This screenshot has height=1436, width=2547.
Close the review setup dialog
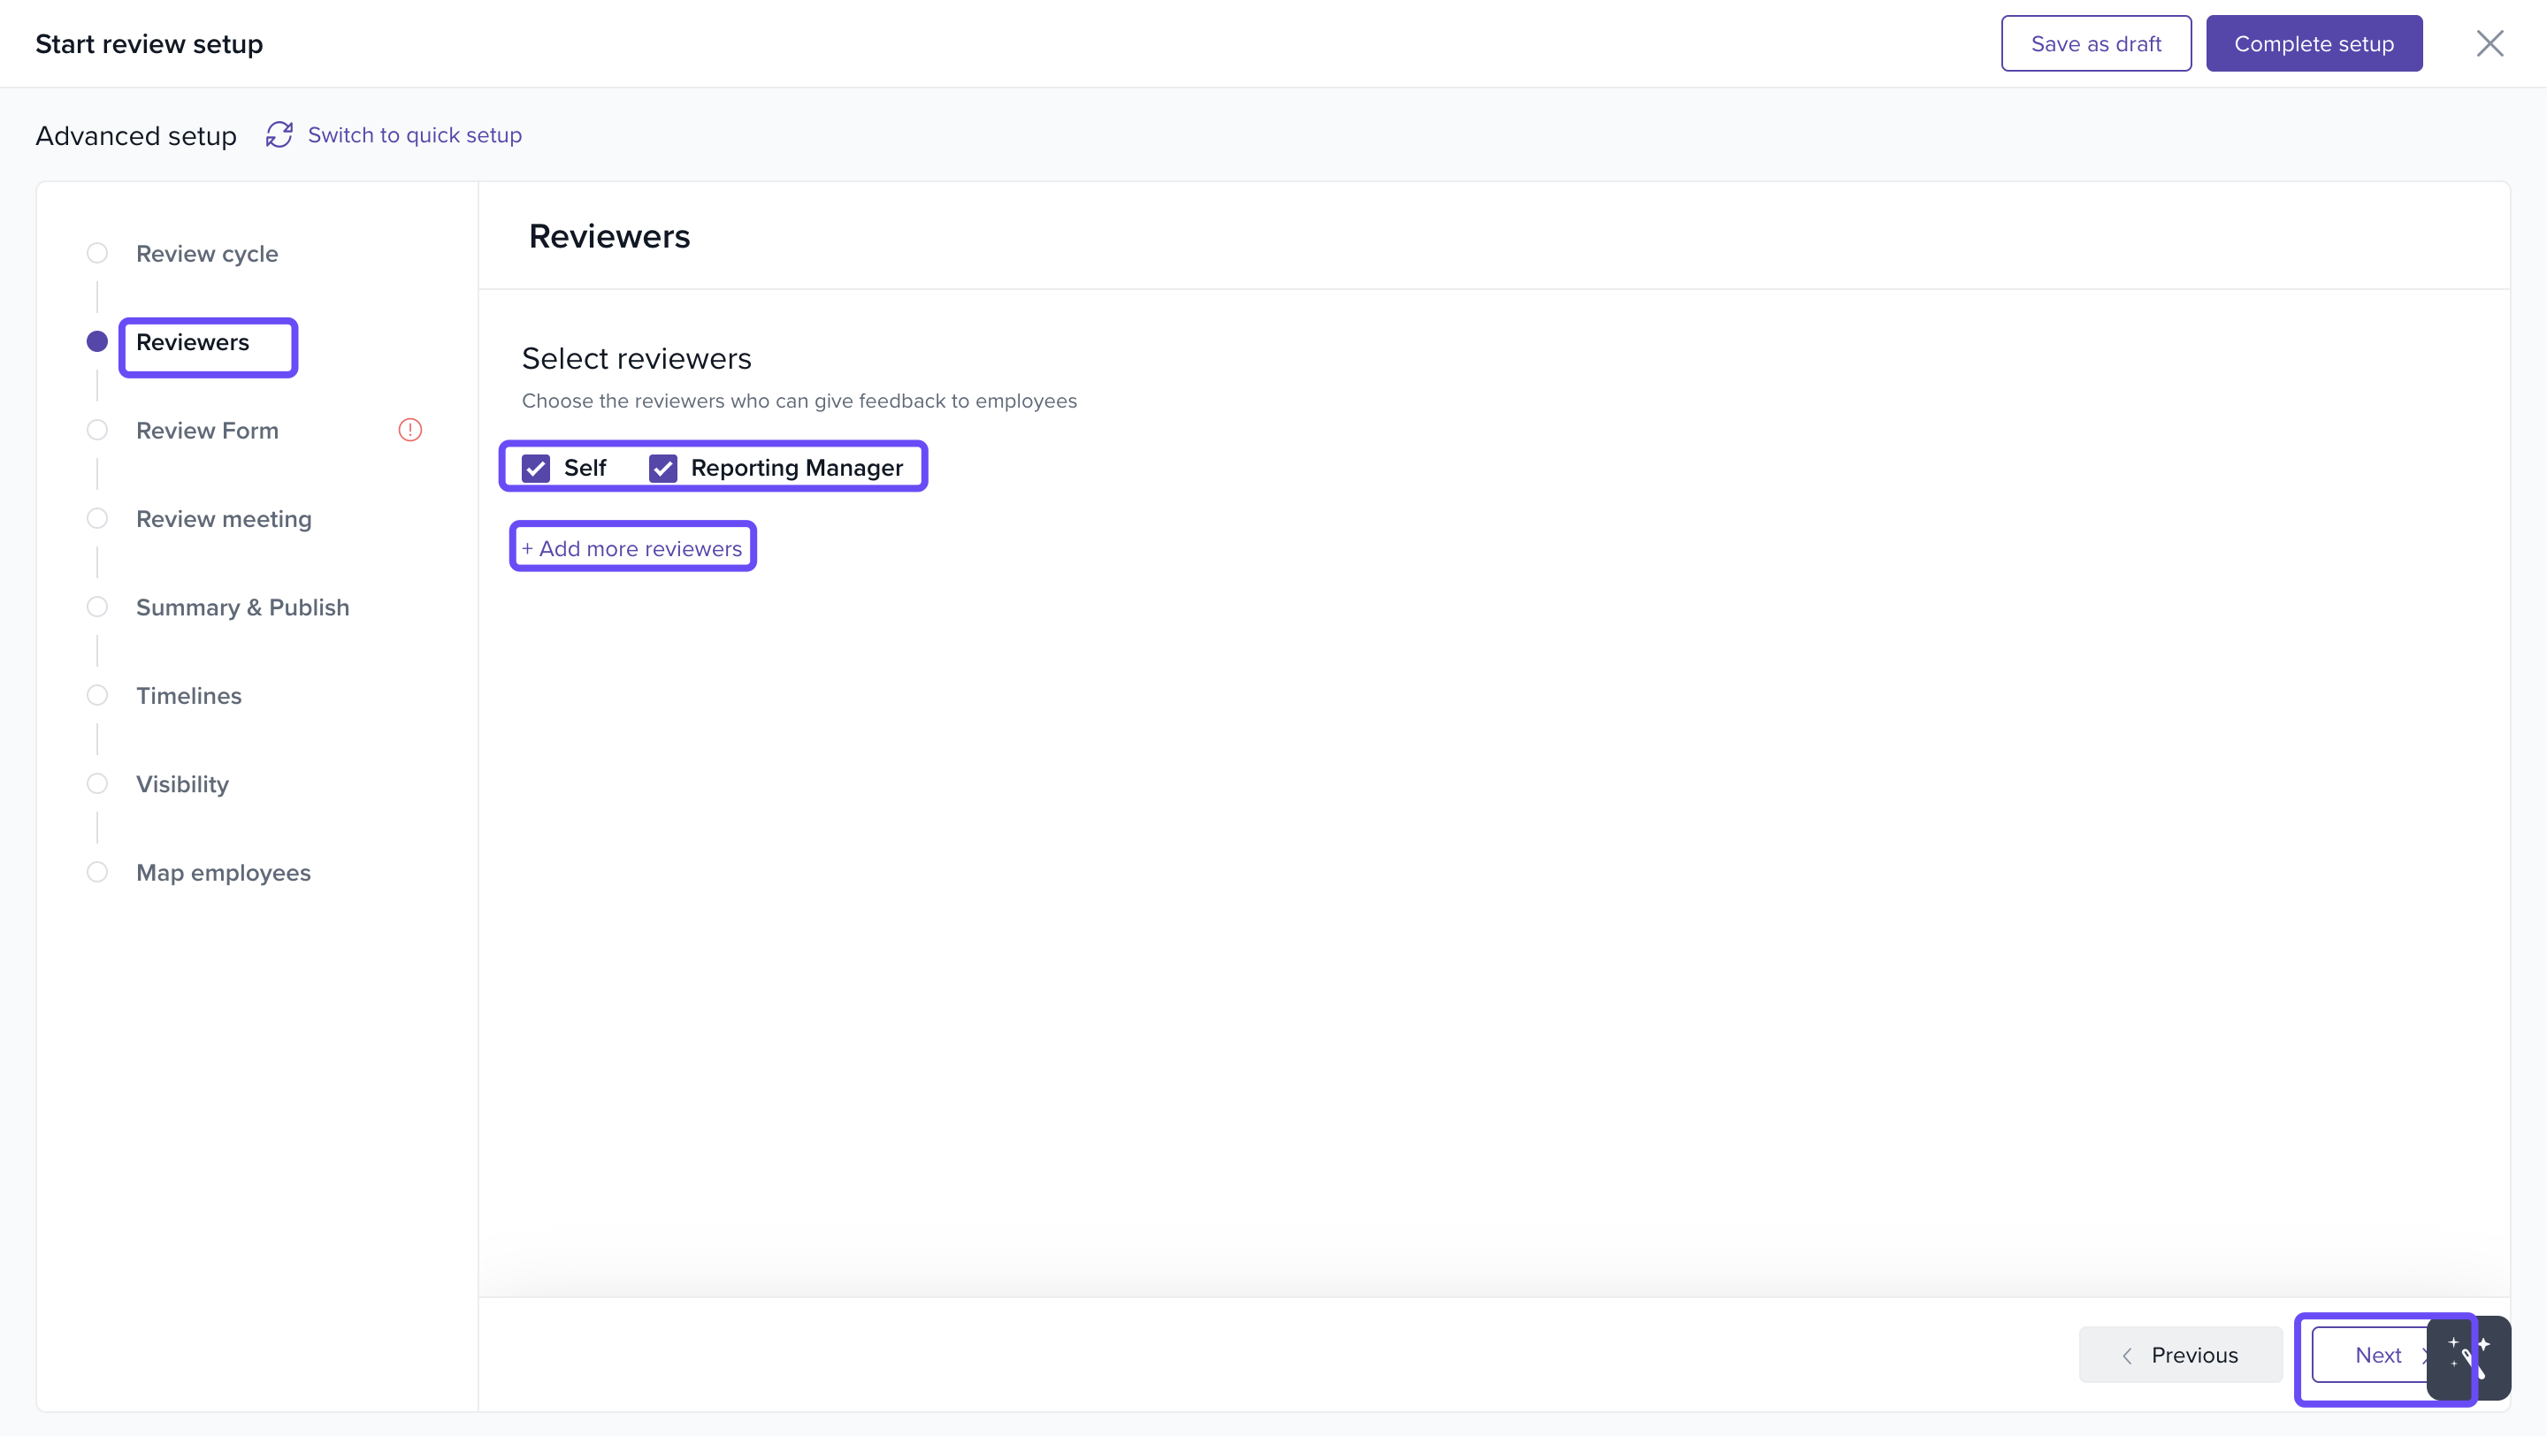coord(2489,43)
